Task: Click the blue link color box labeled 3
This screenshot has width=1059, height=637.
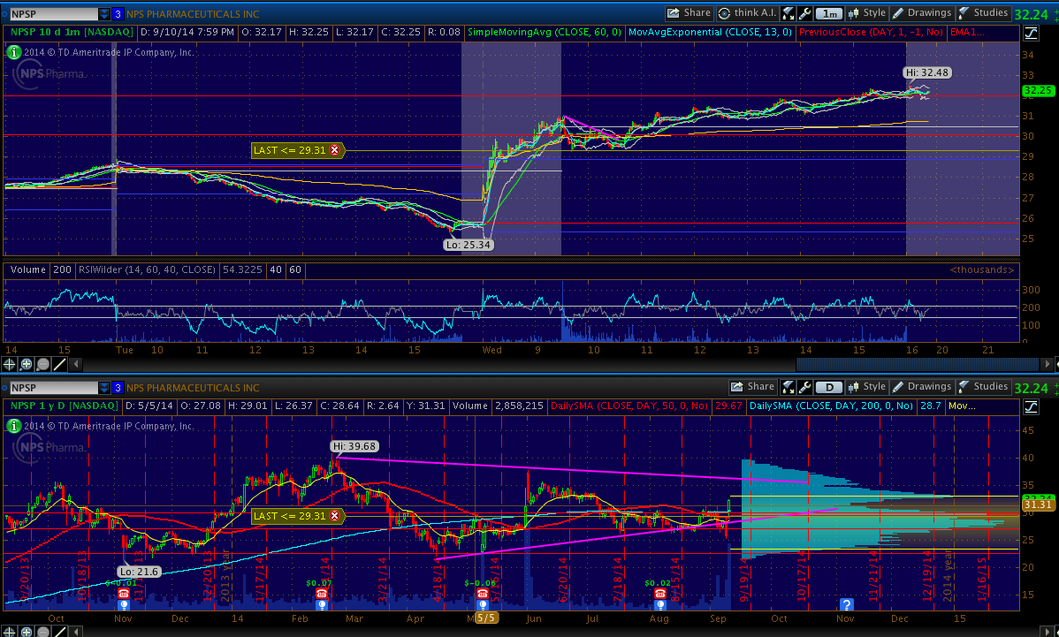Action: (x=118, y=14)
